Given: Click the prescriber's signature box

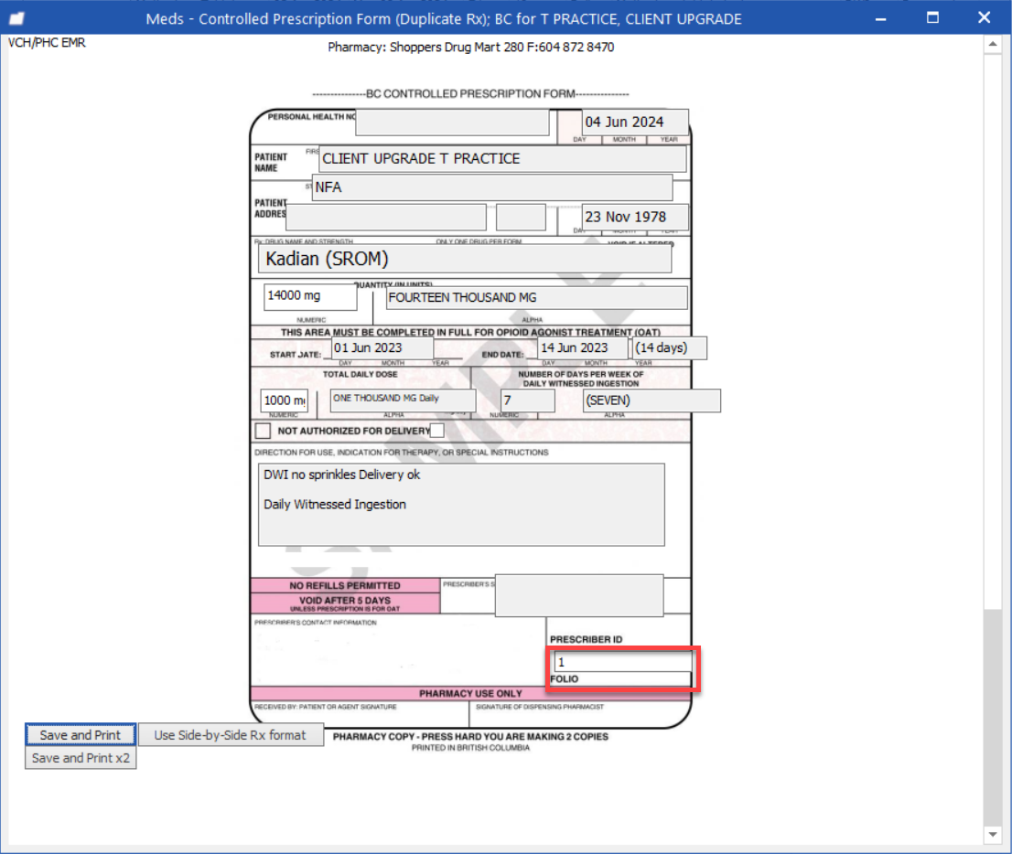Looking at the screenshot, I should pos(578,595).
